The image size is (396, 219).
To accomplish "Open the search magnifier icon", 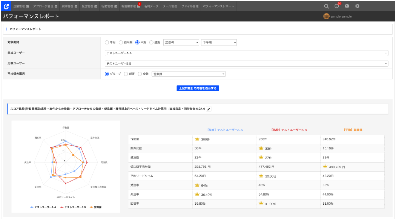I will pos(327,6).
